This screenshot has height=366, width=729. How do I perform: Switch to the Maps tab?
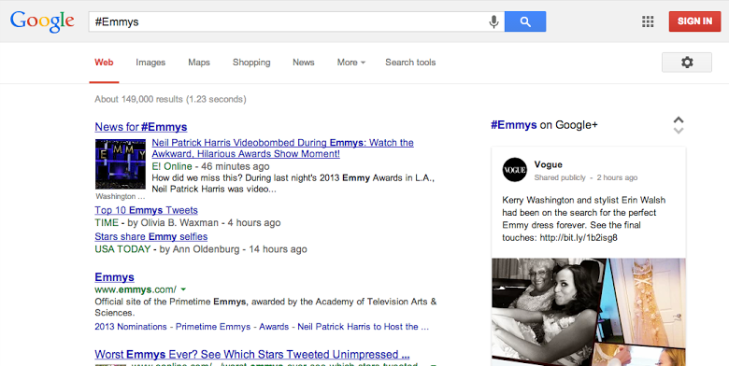click(199, 63)
